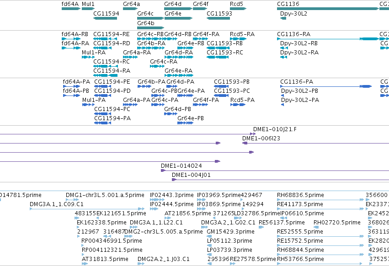This screenshot has width=389, height=266.
Task: Click protein CG11593-PC
Action: pos(221,96)
